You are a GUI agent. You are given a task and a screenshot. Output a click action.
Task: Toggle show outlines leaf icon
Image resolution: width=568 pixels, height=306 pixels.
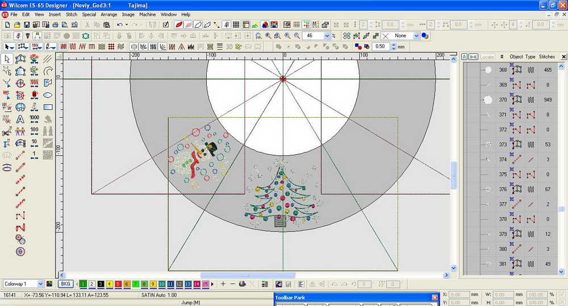198,25
